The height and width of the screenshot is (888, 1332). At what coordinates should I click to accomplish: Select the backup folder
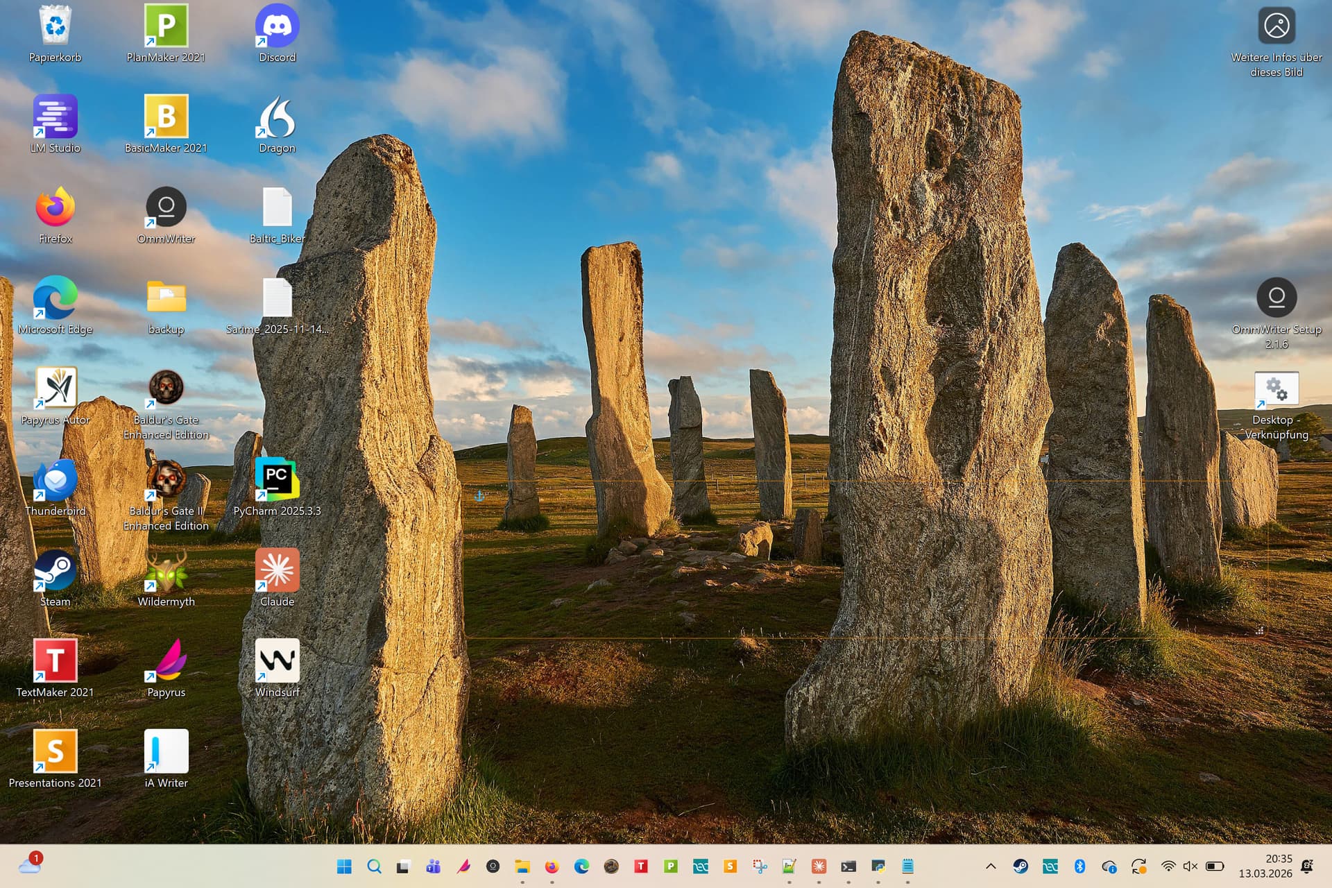166,298
